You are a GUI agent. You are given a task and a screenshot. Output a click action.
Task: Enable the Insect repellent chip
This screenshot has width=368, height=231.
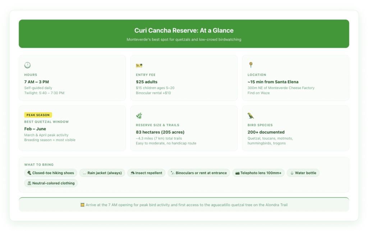[x=146, y=173]
